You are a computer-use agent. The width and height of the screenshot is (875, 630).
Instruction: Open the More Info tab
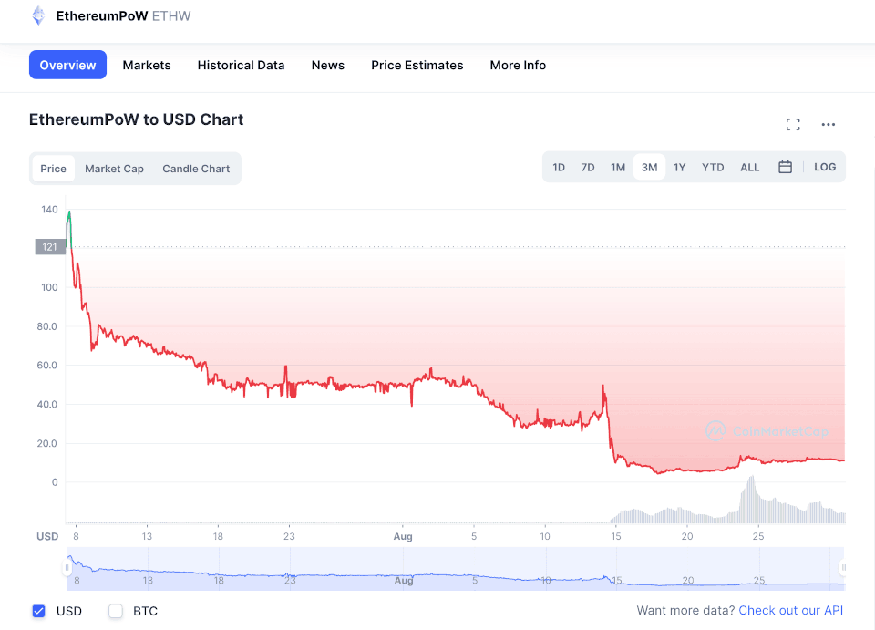pyautogui.click(x=518, y=66)
